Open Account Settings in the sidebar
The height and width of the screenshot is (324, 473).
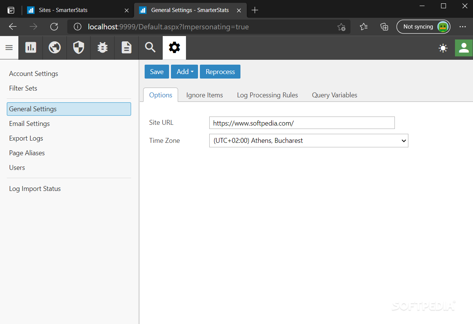(33, 74)
